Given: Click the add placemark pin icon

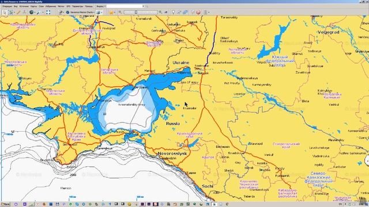Looking at the screenshot, I should coord(173,12).
